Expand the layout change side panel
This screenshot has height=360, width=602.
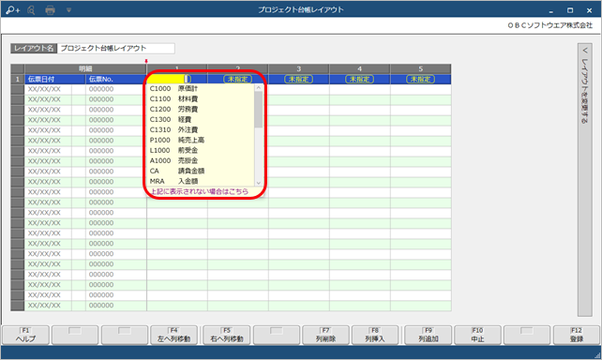585,180
